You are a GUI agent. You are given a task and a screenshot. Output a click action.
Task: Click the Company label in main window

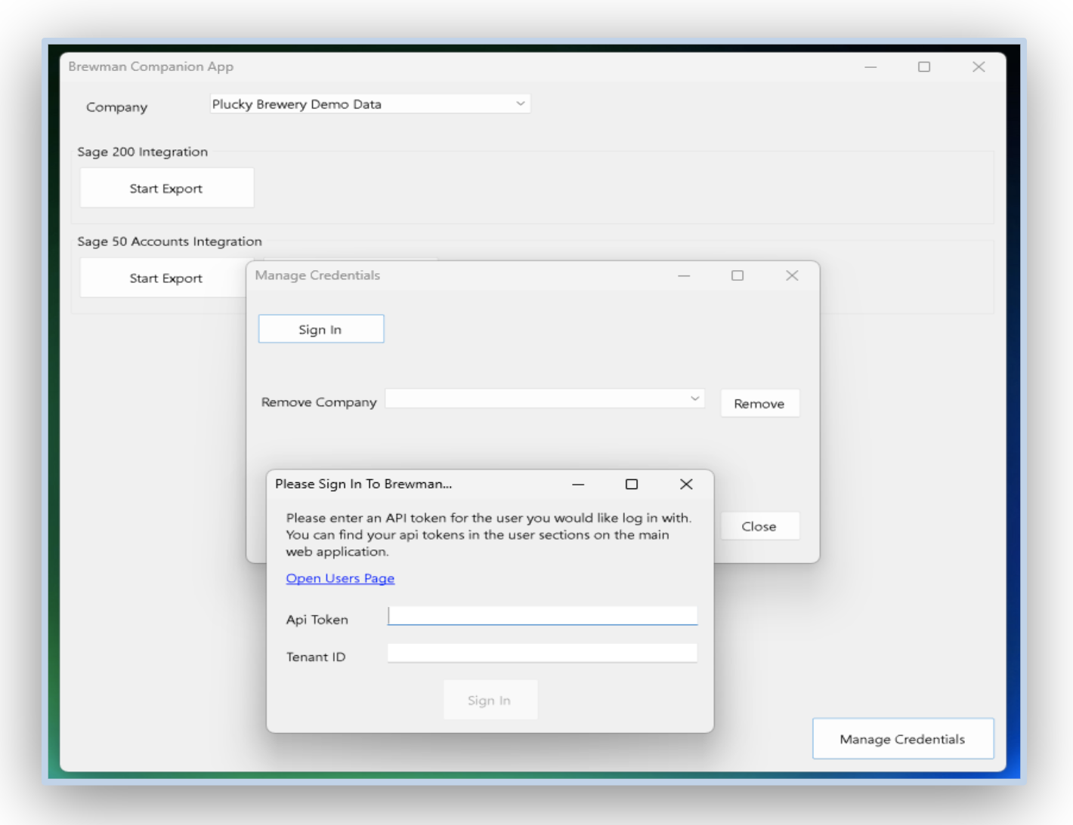pyautogui.click(x=117, y=107)
